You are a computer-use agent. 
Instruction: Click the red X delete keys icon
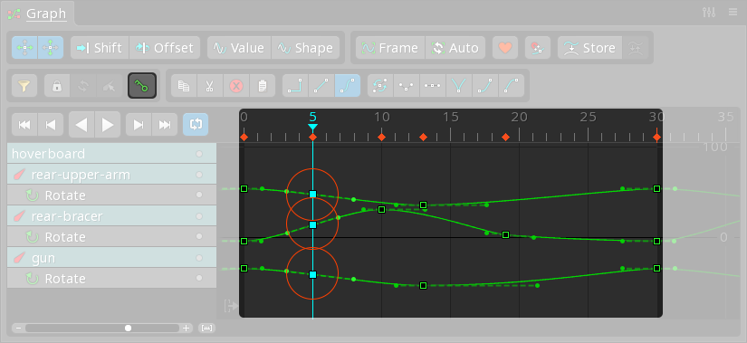235,86
